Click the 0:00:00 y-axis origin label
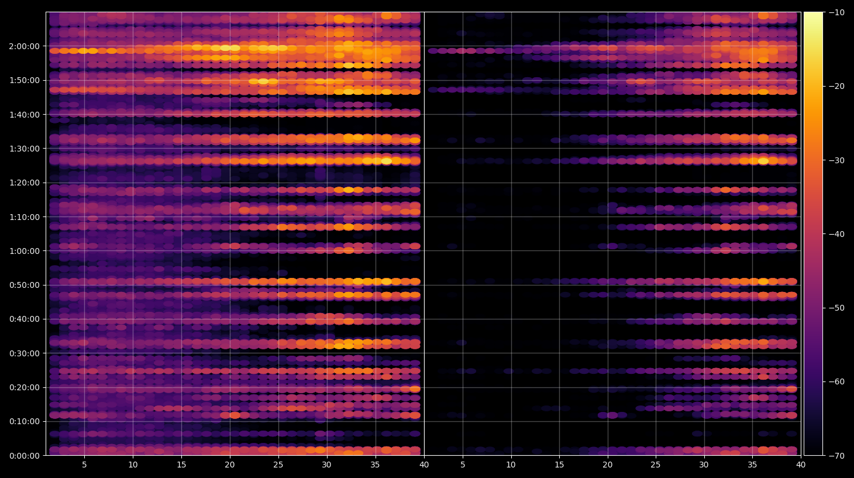854x478 pixels. [25, 456]
